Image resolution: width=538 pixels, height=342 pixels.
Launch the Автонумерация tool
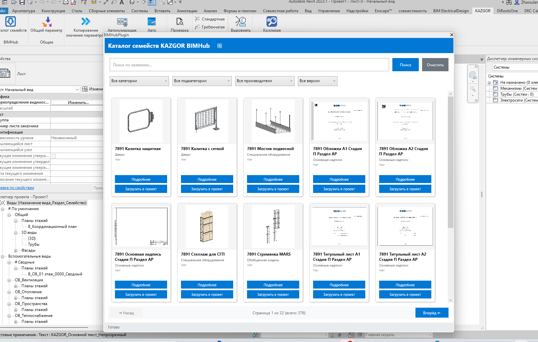(122, 22)
